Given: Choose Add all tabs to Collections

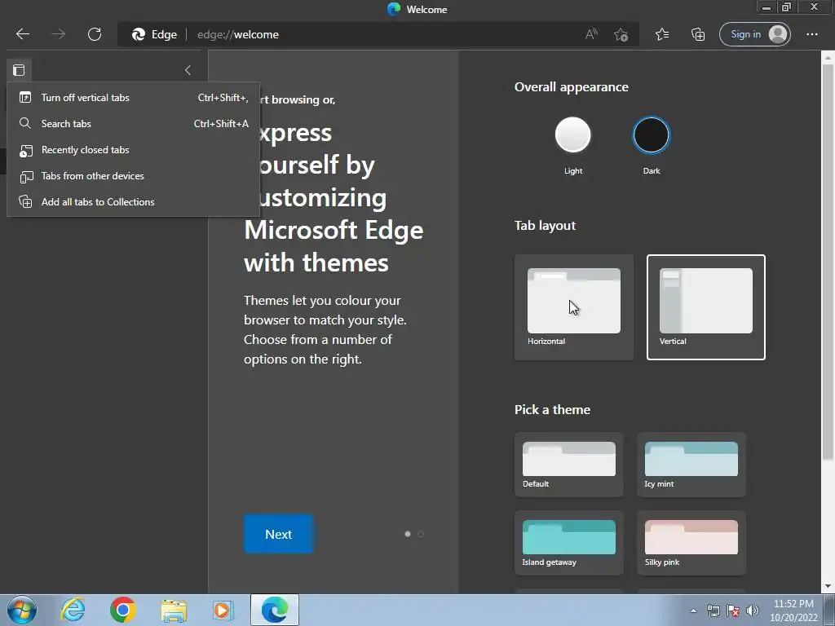Looking at the screenshot, I should 133,202.
